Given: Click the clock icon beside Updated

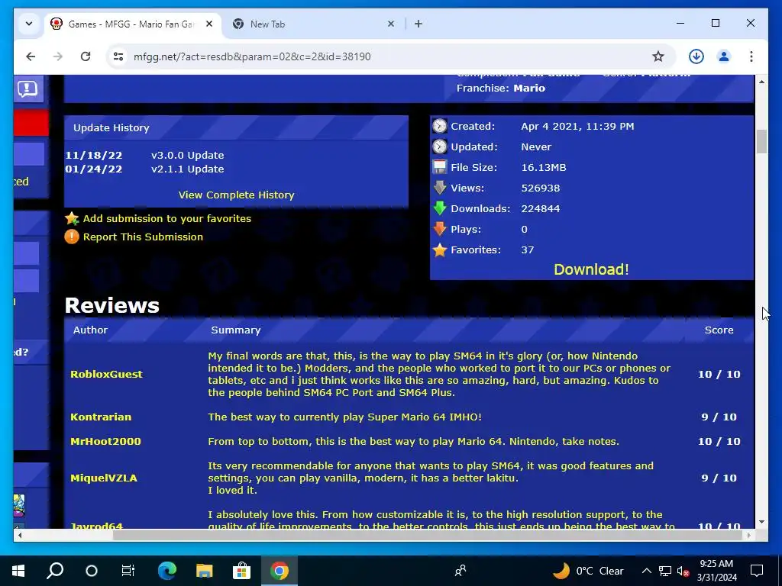Looking at the screenshot, I should point(439,146).
